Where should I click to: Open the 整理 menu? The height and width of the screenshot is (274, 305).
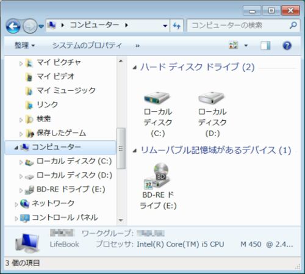pos(24,45)
